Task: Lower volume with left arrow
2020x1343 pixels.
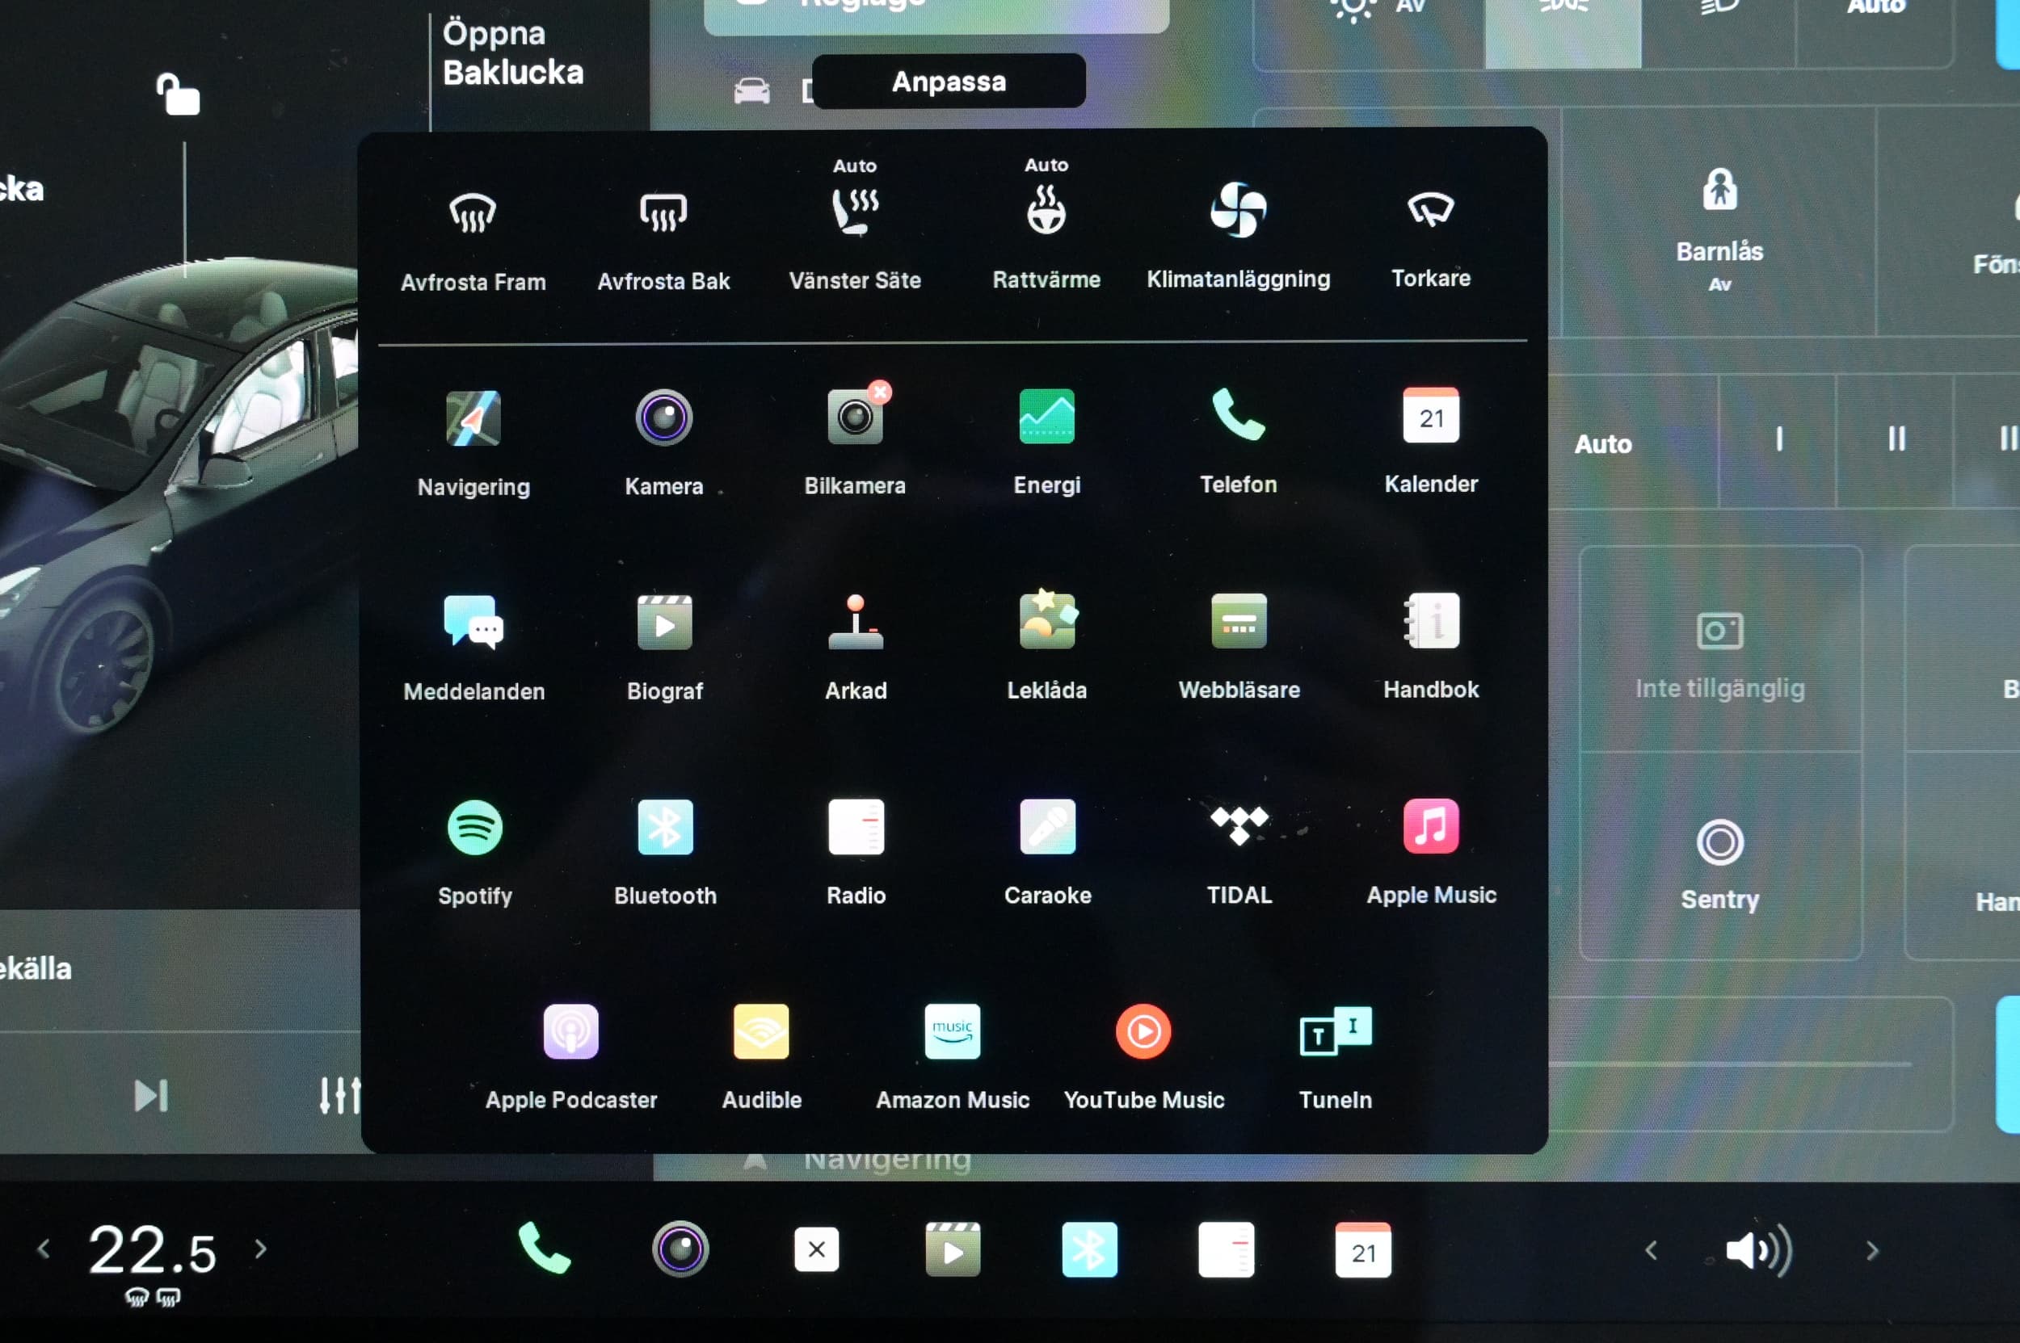Action: 1652,1250
